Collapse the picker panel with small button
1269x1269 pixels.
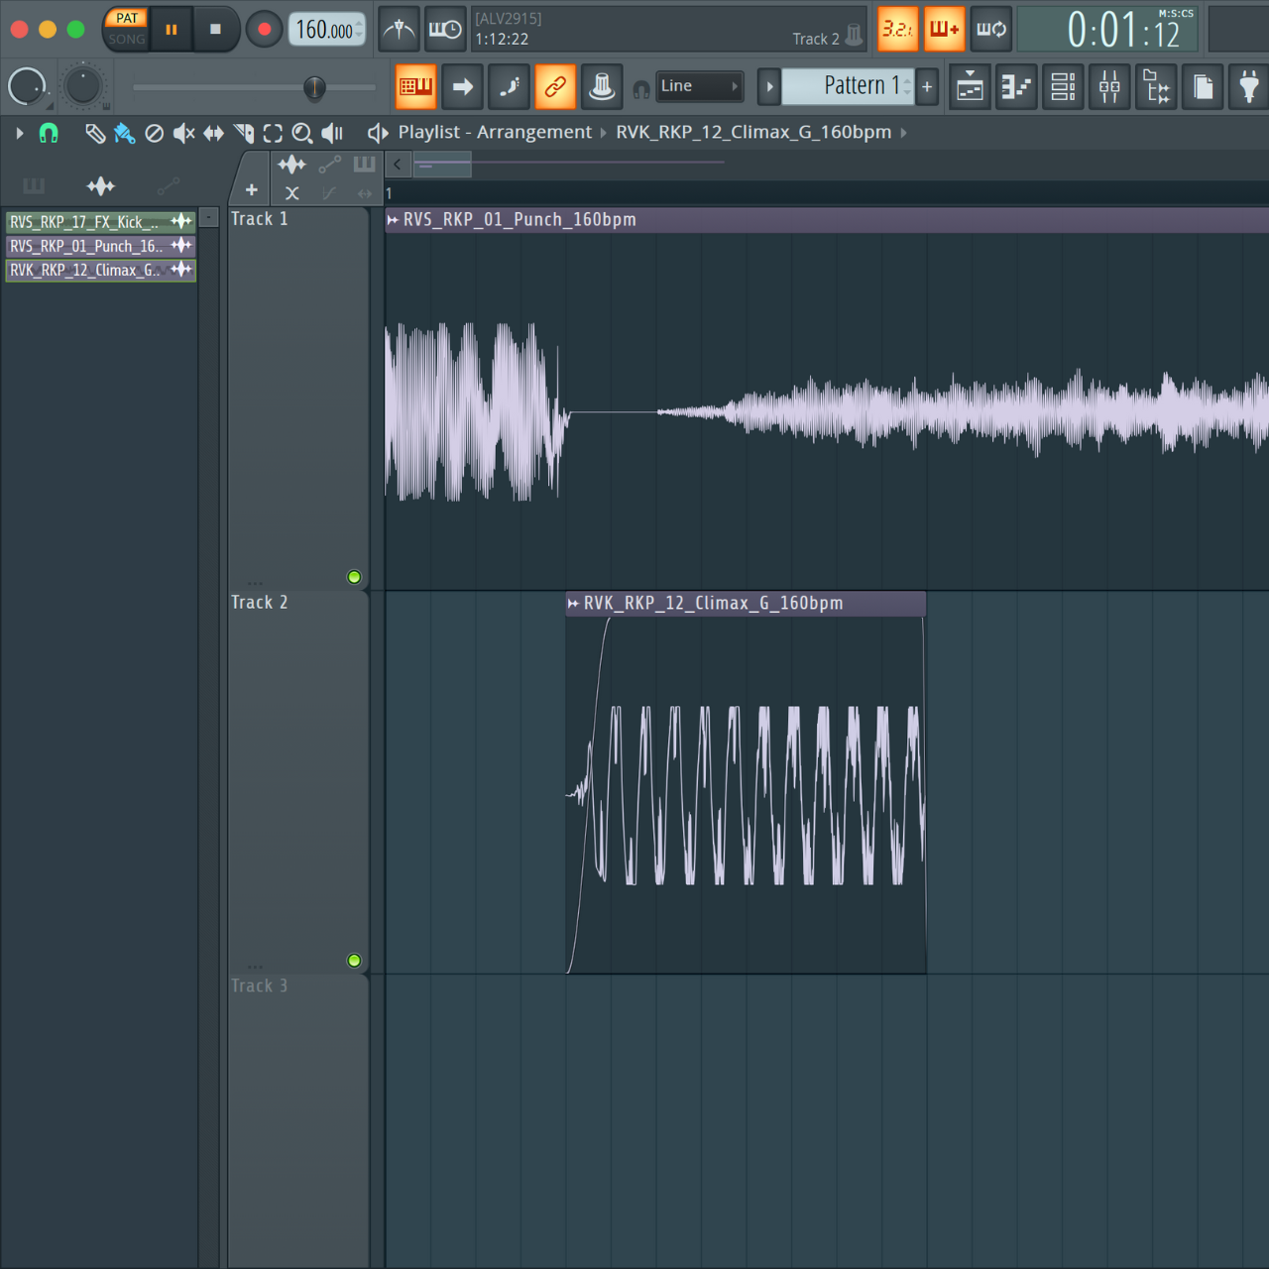pos(209,218)
